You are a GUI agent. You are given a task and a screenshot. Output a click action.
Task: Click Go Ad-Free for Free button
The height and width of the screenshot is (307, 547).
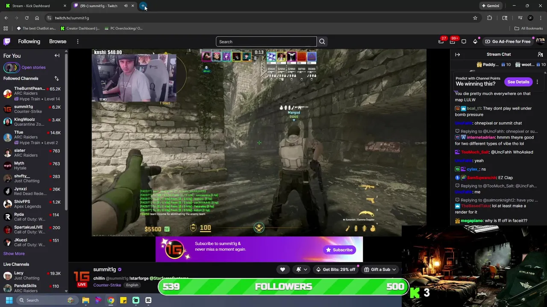508,41
